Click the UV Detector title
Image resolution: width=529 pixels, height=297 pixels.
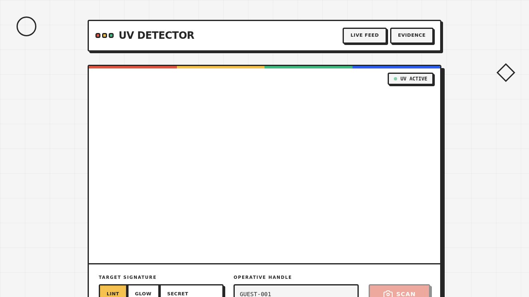tap(156, 35)
